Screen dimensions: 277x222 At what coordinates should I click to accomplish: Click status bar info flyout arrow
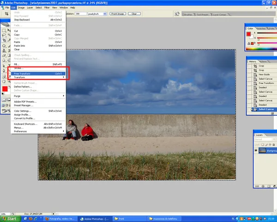pos(54,214)
